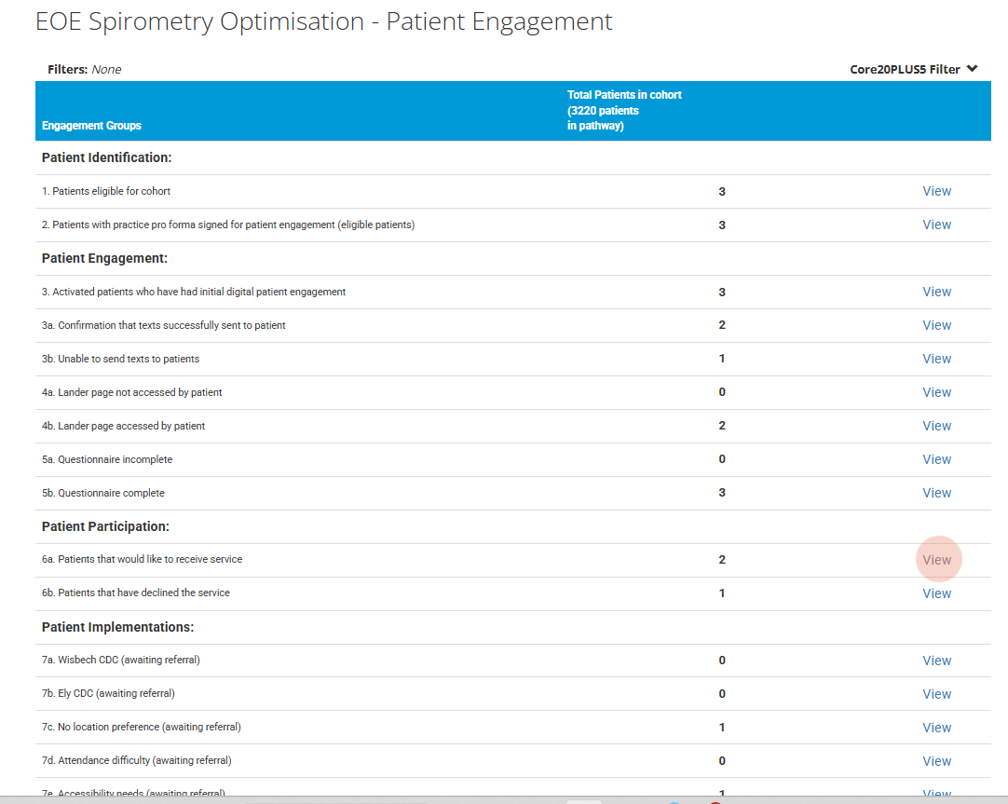Image resolution: width=1008 pixels, height=804 pixels.
Task: Select the Patient Participation section heading
Action: [x=105, y=526]
